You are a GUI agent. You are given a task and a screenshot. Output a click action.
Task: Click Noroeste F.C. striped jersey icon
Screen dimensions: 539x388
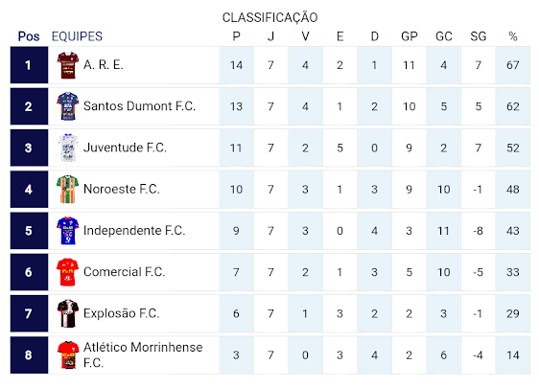(x=68, y=189)
